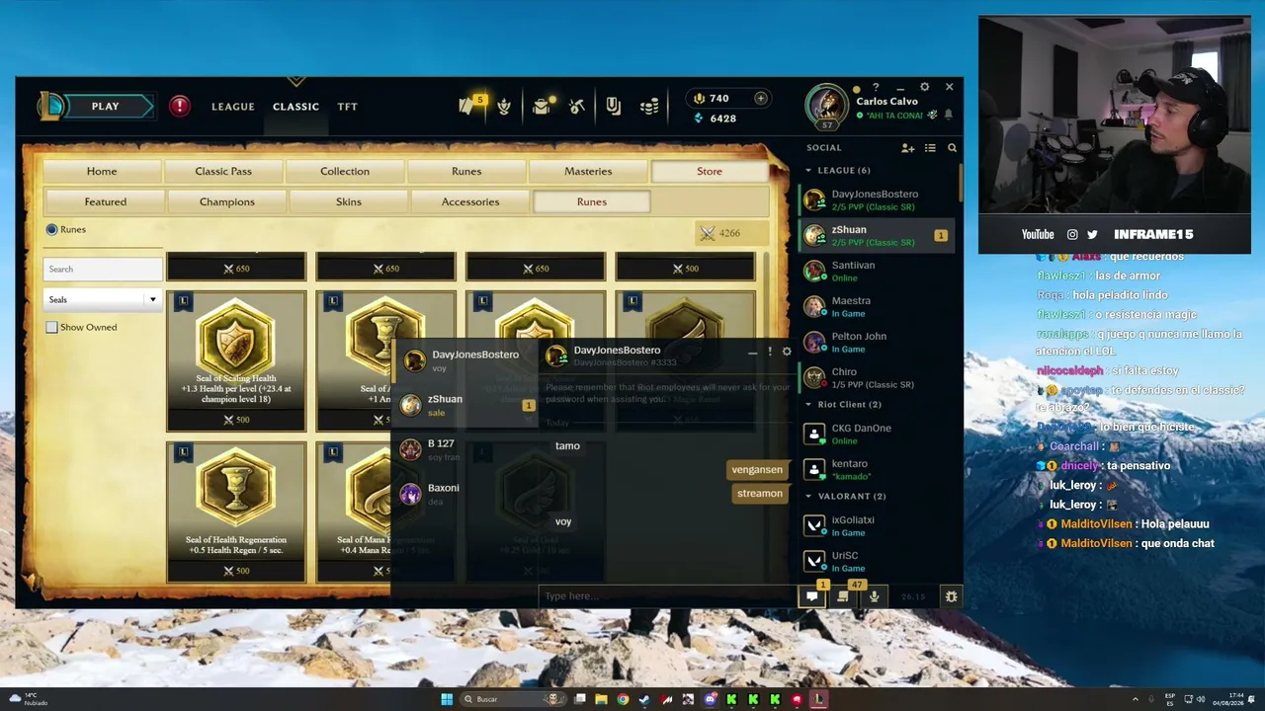
Task: Select friend Pelton John in Social list
Action: click(x=878, y=342)
